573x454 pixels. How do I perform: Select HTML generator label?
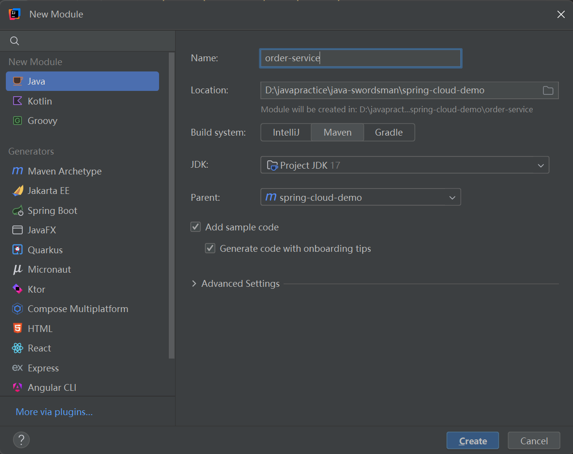[x=40, y=329]
